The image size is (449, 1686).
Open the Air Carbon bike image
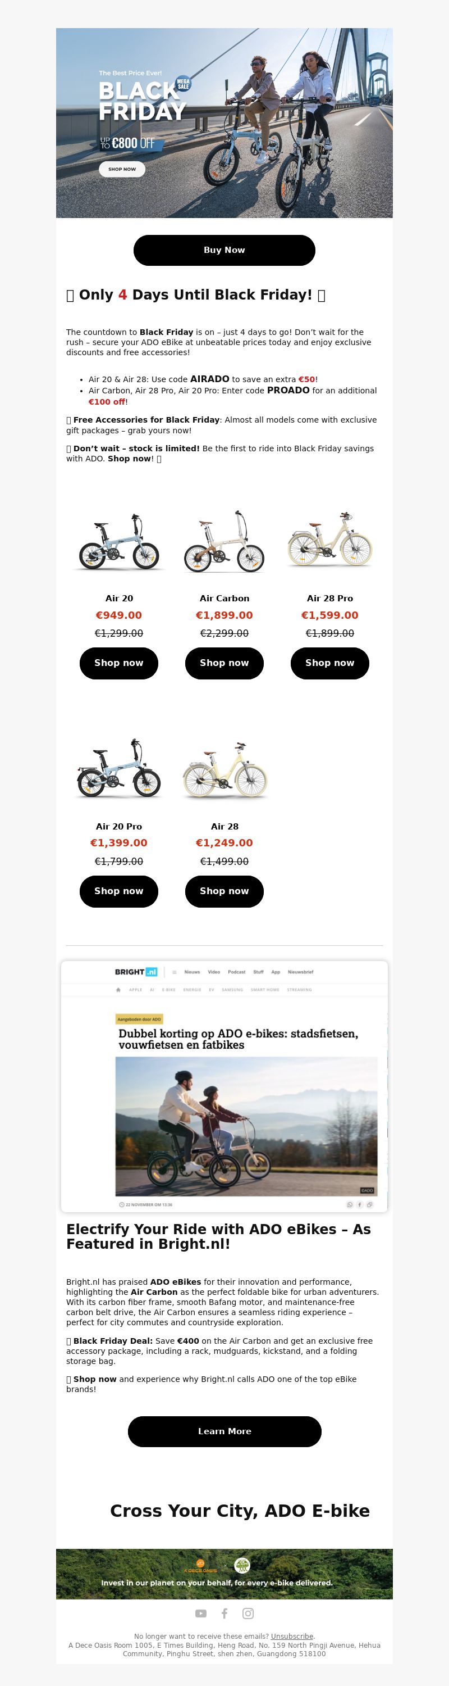click(x=224, y=542)
